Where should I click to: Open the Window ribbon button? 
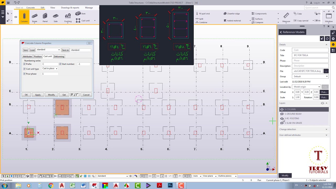[x=329, y=18]
